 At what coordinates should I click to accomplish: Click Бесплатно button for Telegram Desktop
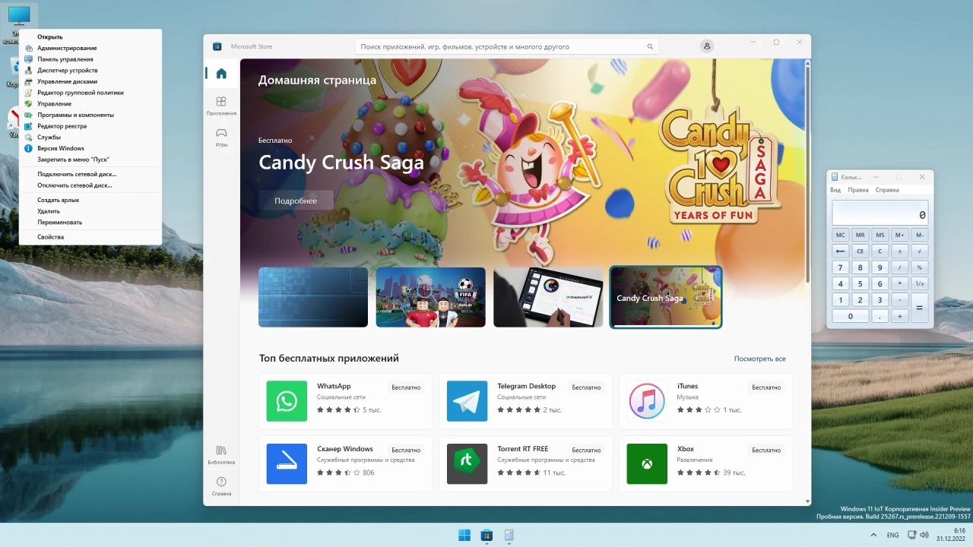tap(586, 387)
